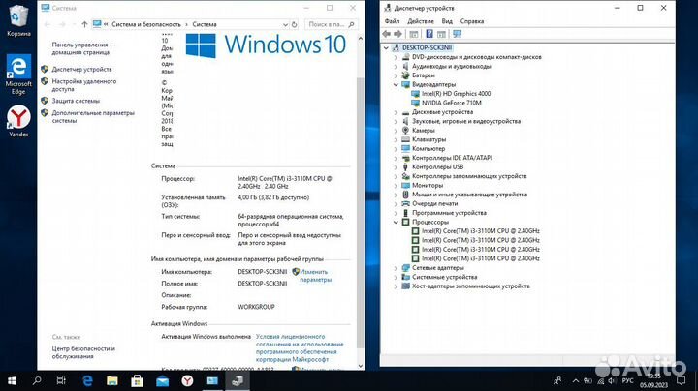
Task: Click taskbar clock and date
Action: (654, 380)
